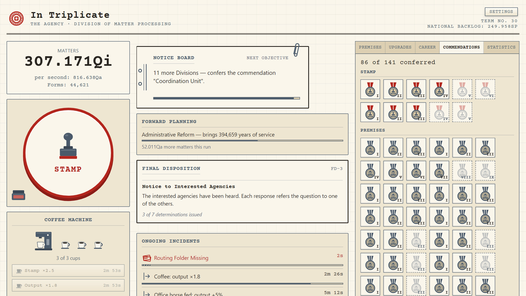Open the CAREER tab
Viewport: 526px width, 296px height.
(x=427, y=47)
